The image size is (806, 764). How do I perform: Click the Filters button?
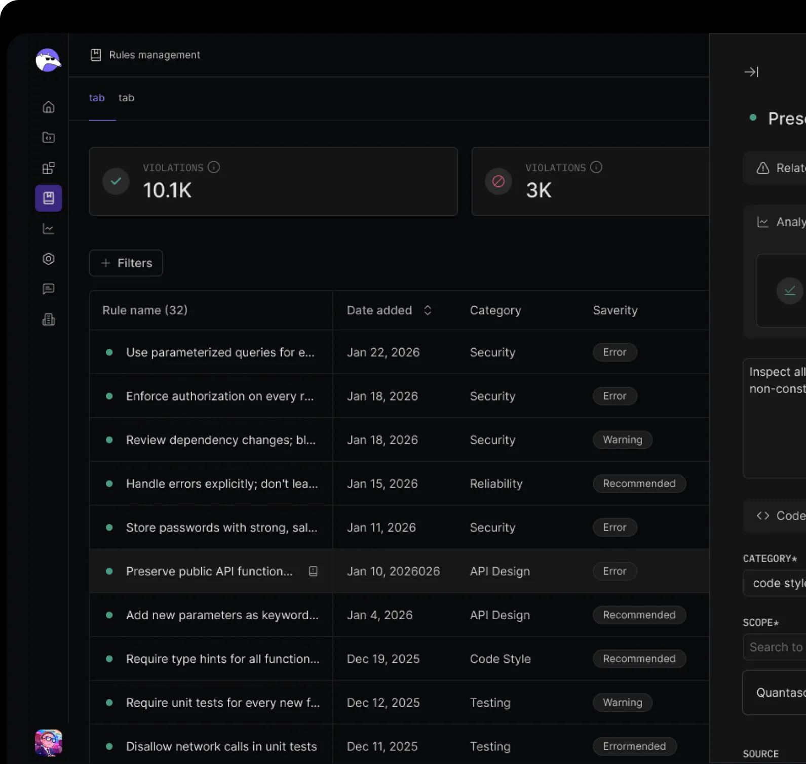coord(126,263)
